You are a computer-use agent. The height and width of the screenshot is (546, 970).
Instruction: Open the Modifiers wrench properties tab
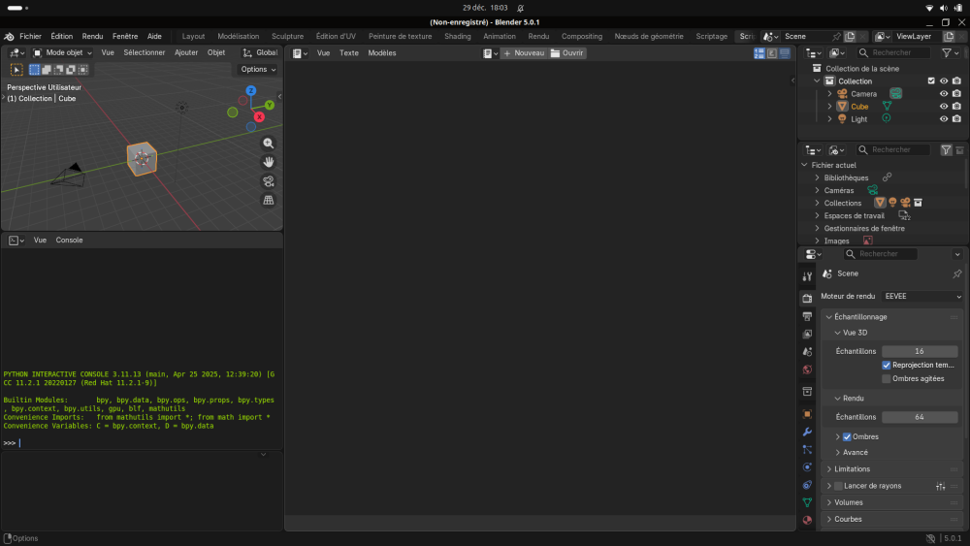click(x=807, y=432)
